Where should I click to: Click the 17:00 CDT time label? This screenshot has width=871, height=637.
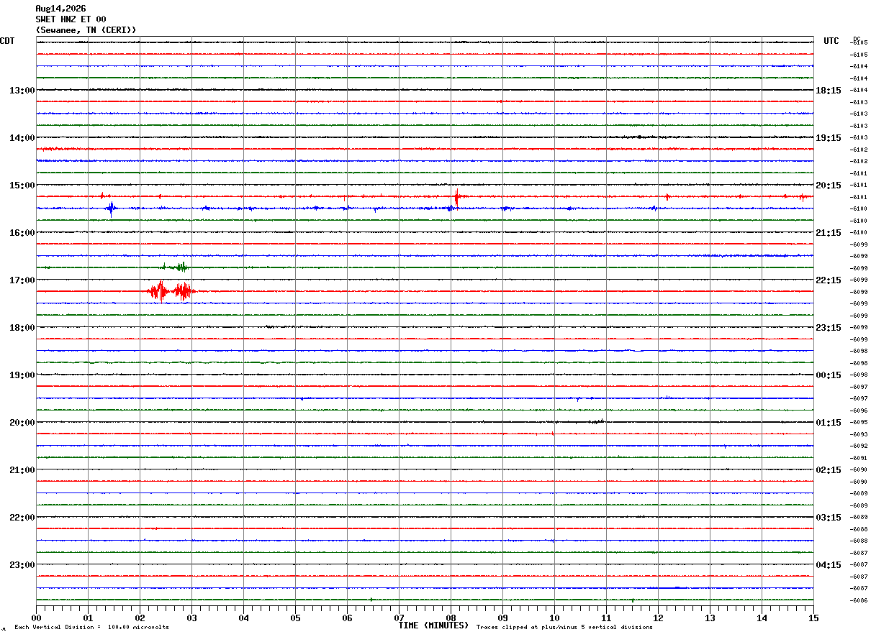[22, 280]
